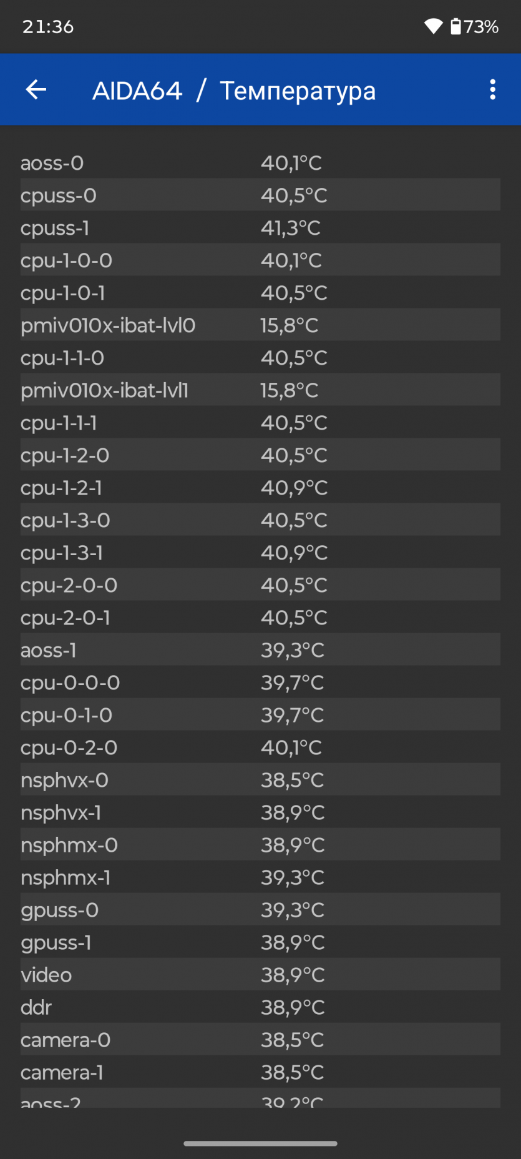Tap the pmiv010x-ibat-lvl1 sensor entry
This screenshot has height=1159, width=521.
pos(260,390)
